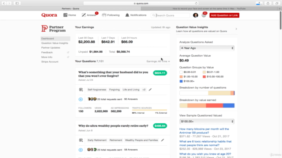Click the $0.00-0.01 legend swatch

[181, 72]
